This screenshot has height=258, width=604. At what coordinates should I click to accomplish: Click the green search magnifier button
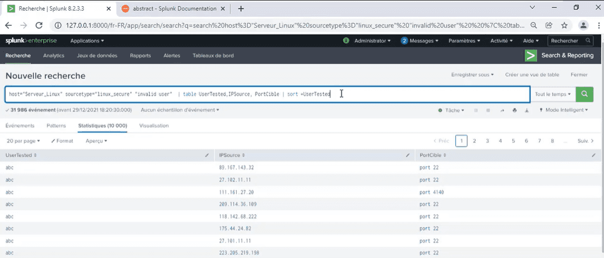[584, 94]
